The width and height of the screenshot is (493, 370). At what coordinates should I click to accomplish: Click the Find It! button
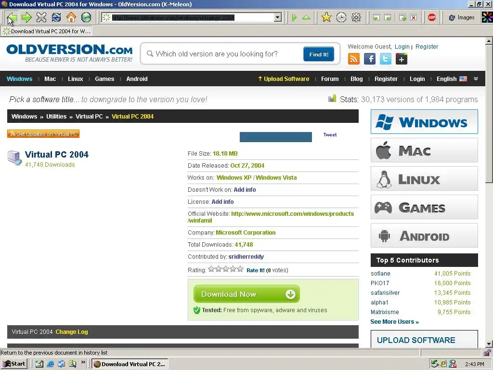[x=319, y=54]
